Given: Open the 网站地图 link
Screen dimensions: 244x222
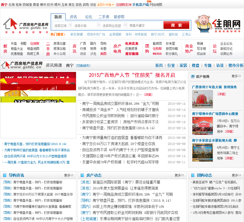Looking at the screenshot, I should [156, 5].
